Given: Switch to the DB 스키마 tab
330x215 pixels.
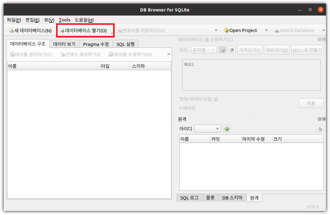Looking at the screenshot, I should tap(232, 198).
